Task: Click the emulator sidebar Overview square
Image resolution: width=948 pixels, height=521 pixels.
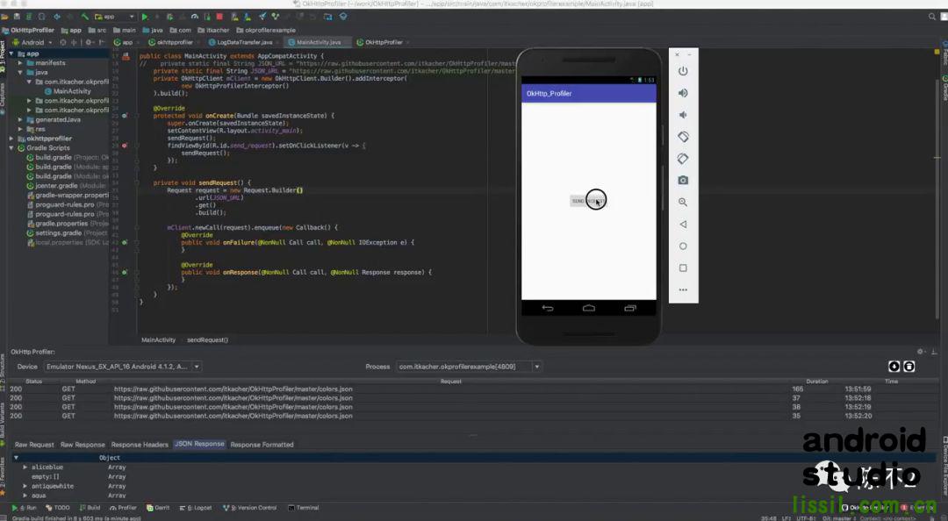Action: click(683, 268)
